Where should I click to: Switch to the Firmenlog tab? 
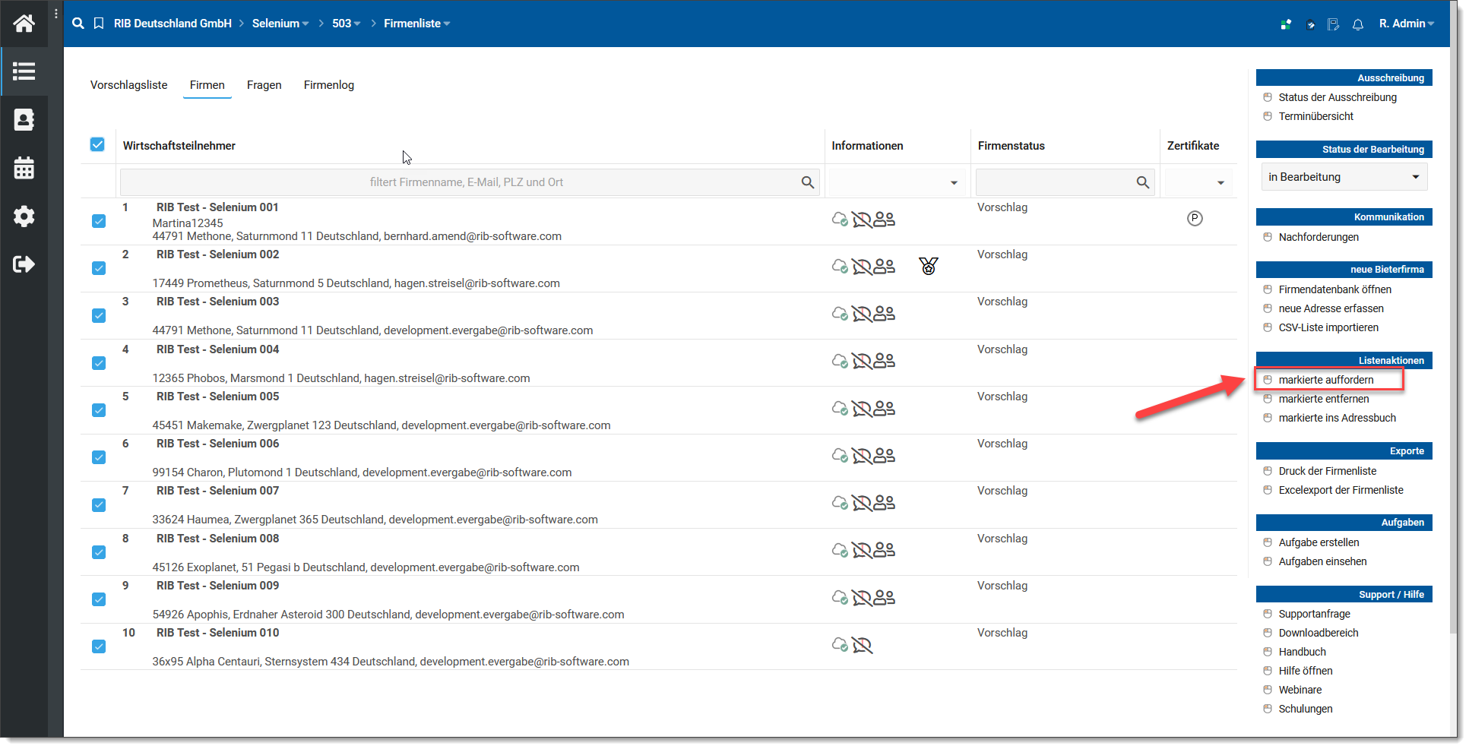tap(329, 85)
